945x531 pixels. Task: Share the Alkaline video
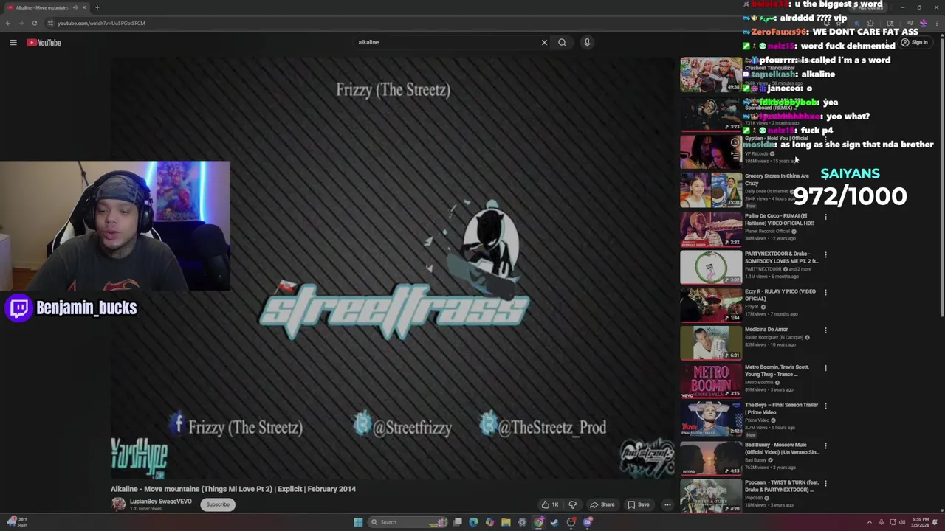click(x=602, y=504)
